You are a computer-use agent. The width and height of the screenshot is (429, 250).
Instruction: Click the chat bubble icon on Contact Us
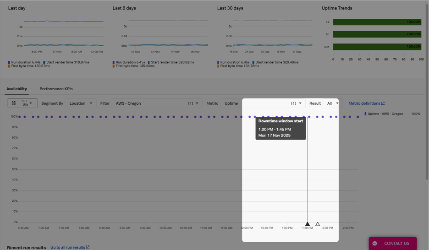tap(374, 244)
